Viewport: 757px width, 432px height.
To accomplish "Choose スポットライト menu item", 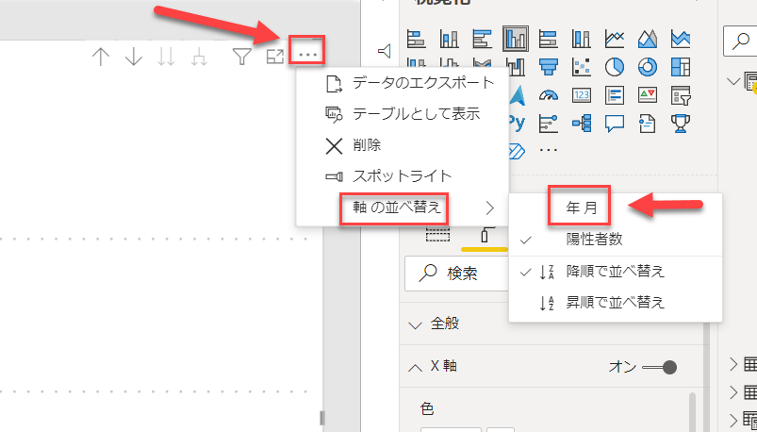I will click(x=403, y=176).
